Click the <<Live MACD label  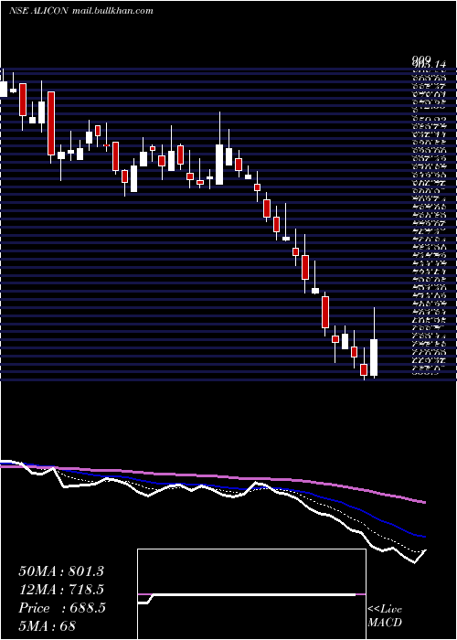tap(385, 616)
